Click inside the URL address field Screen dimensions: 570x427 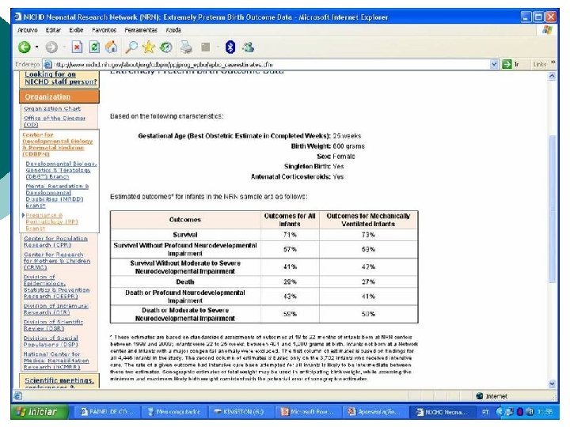[271, 65]
